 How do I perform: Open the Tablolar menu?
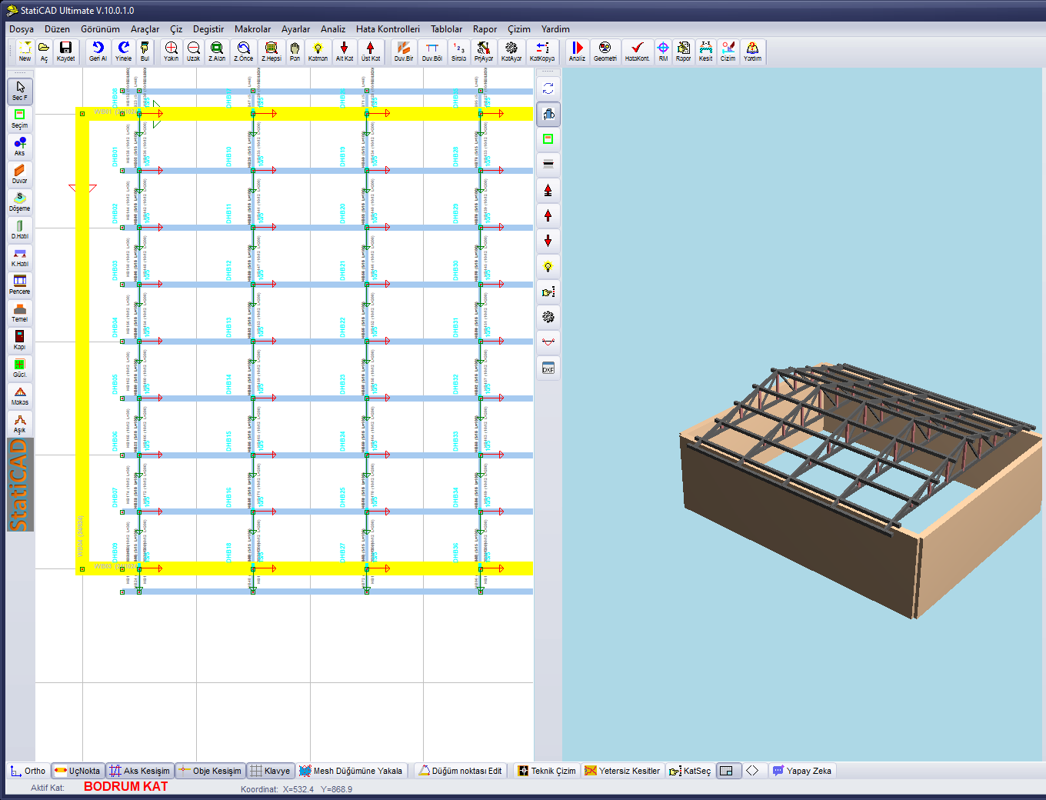coord(447,29)
